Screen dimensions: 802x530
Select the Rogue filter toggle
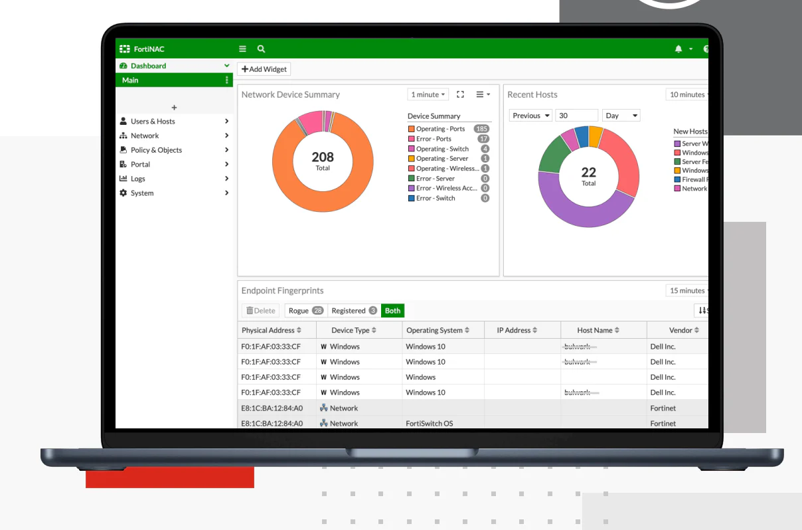tap(306, 311)
